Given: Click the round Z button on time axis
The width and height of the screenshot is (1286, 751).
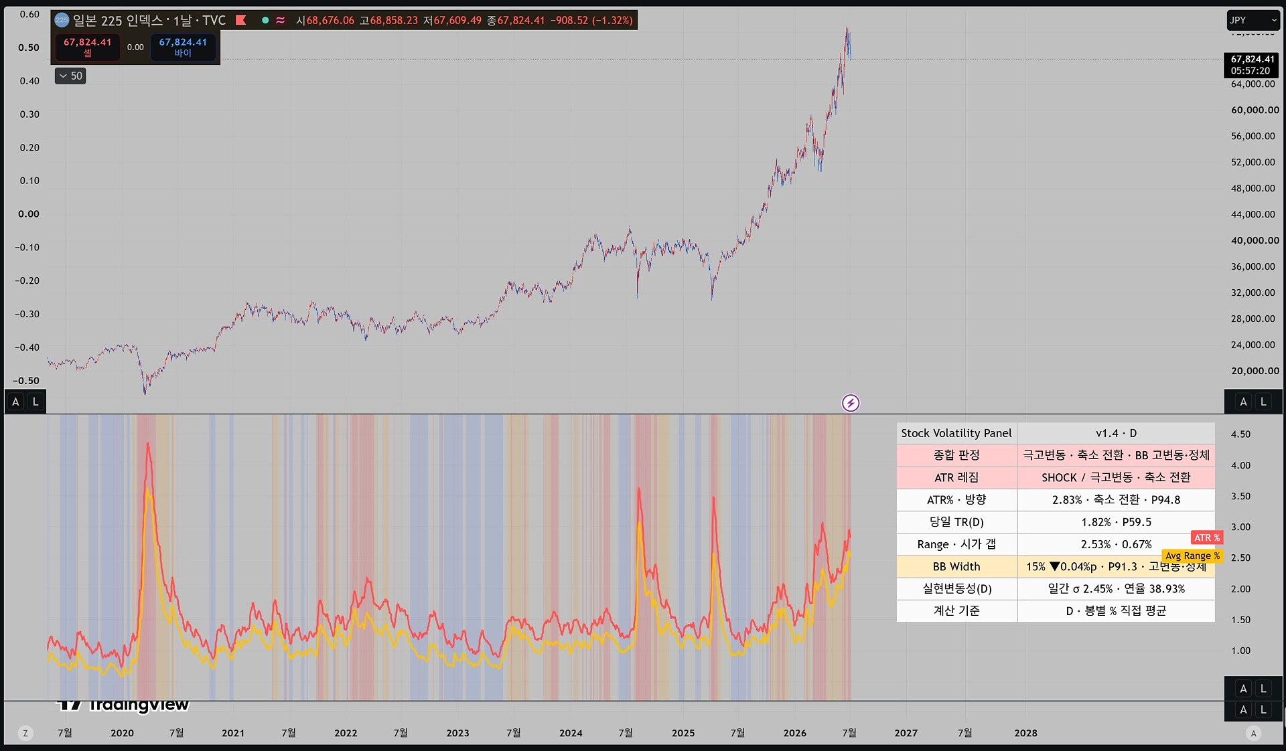Looking at the screenshot, I should coord(25,734).
